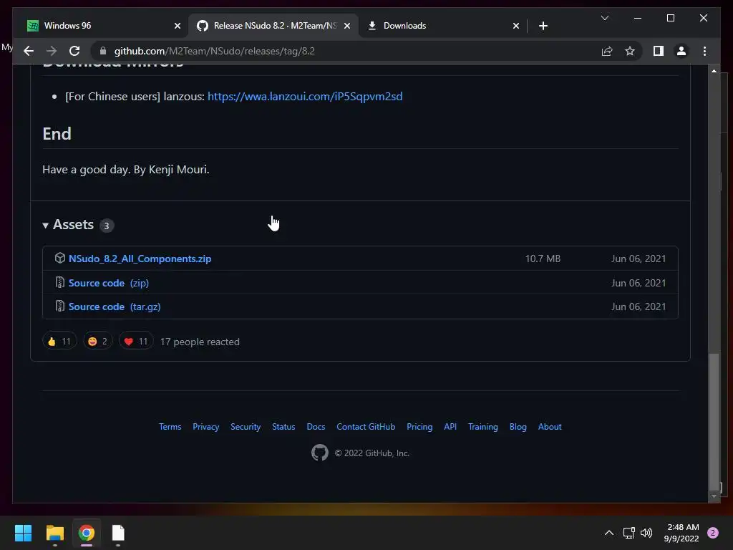Screen dimensions: 733x550
Task: Open the Status footer link
Action: [x=283, y=427]
